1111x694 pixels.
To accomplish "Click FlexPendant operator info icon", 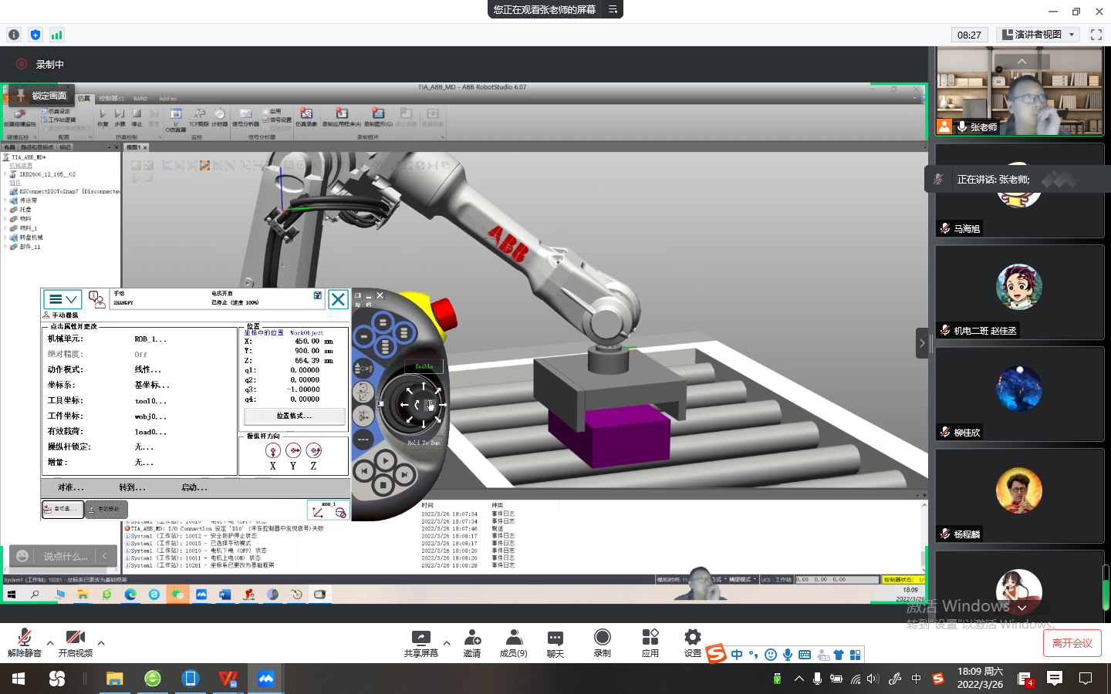I will 96,299.
